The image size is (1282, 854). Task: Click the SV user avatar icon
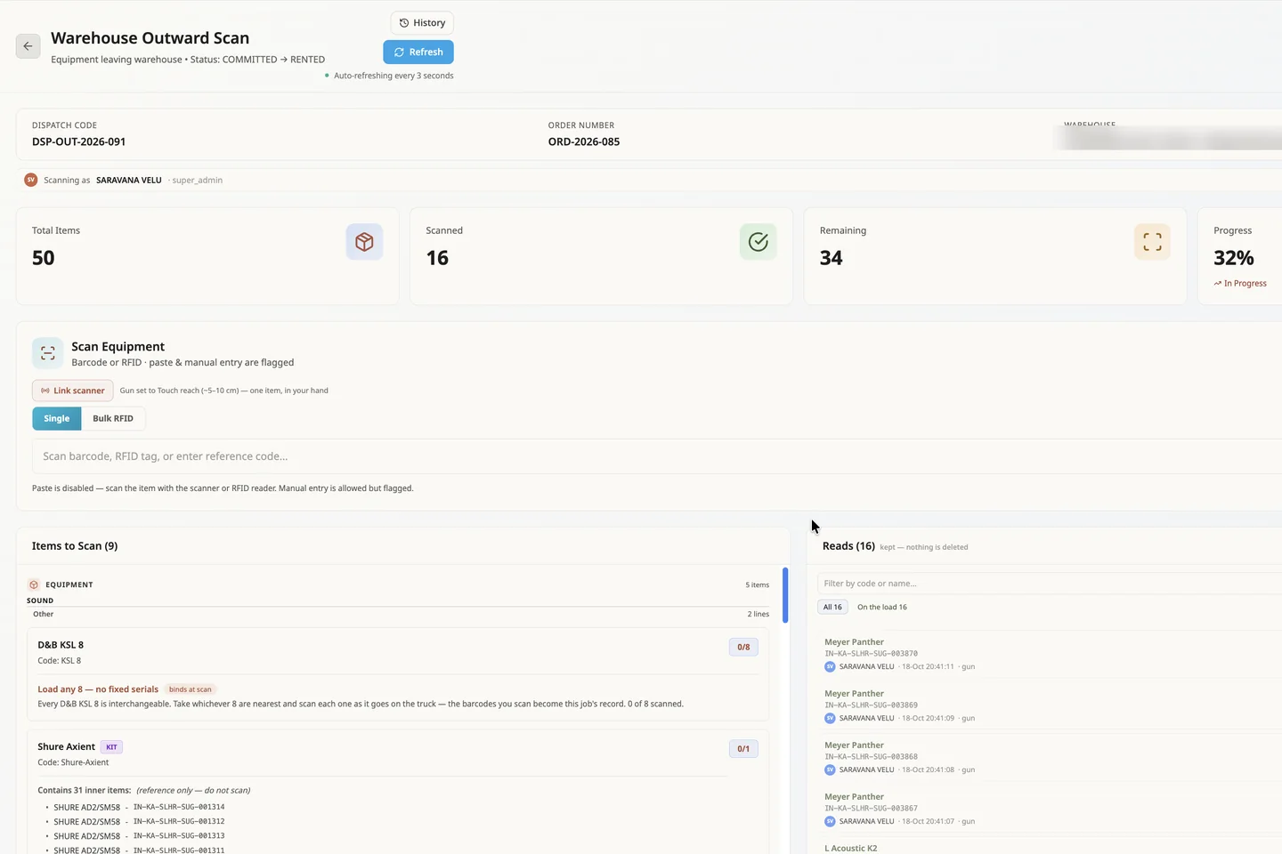31,180
